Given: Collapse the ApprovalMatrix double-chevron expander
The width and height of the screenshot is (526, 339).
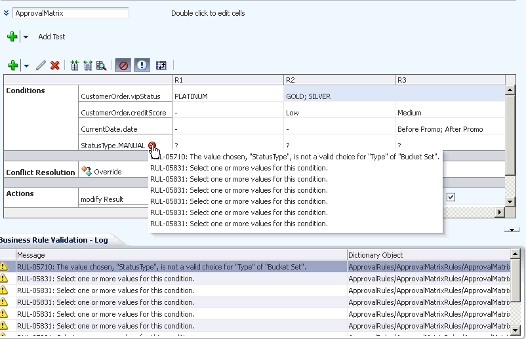Looking at the screenshot, I should click(6, 13).
